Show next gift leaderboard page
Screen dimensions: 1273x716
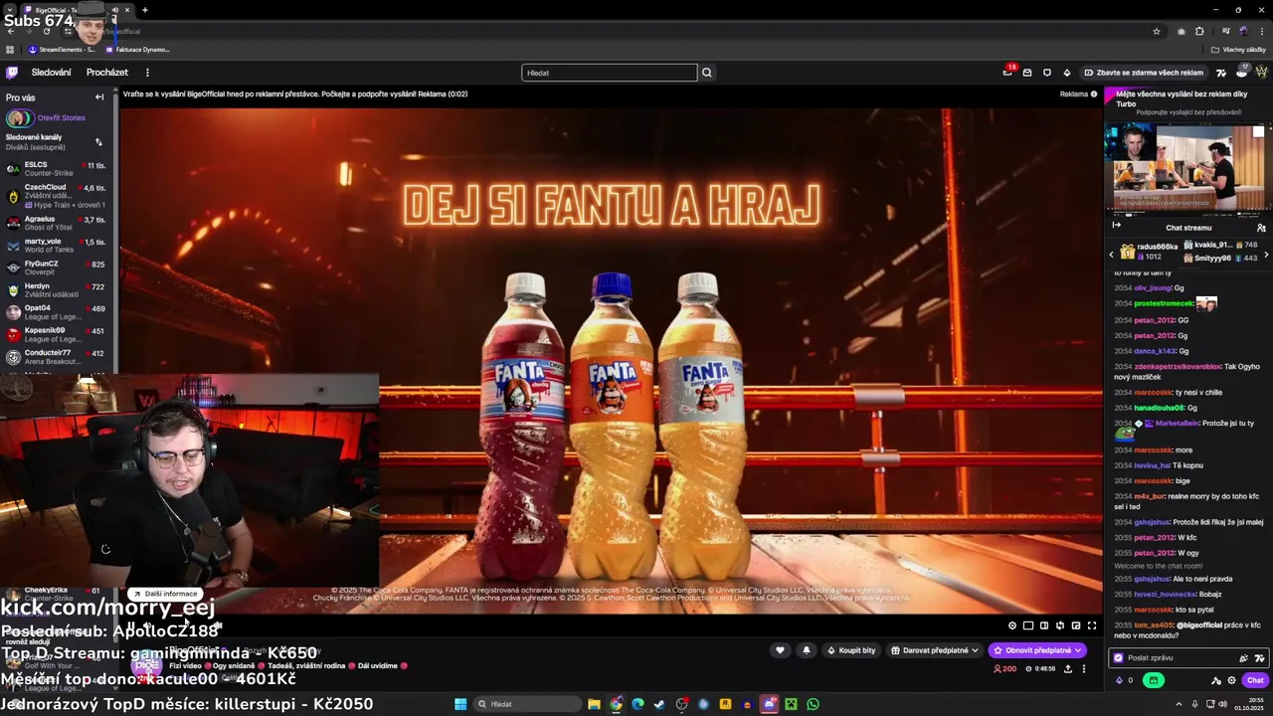(1266, 256)
